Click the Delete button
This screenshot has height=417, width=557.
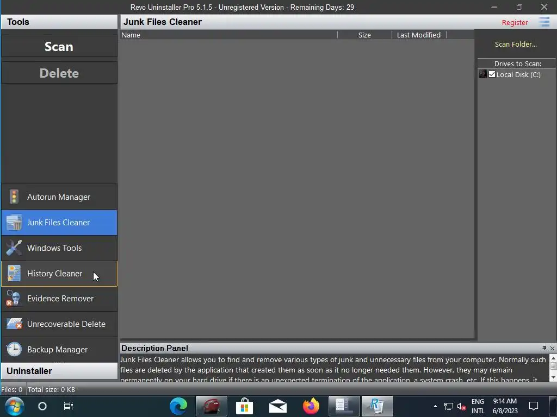59,73
